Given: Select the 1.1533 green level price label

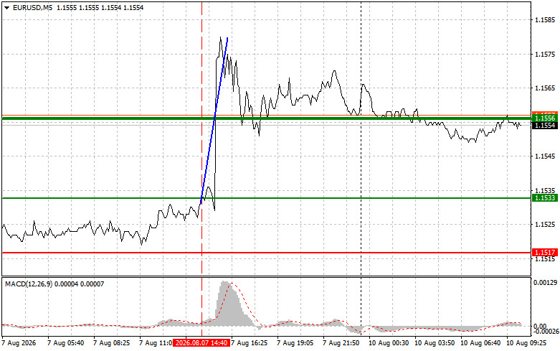Looking at the screenshot, I should 545,198.
